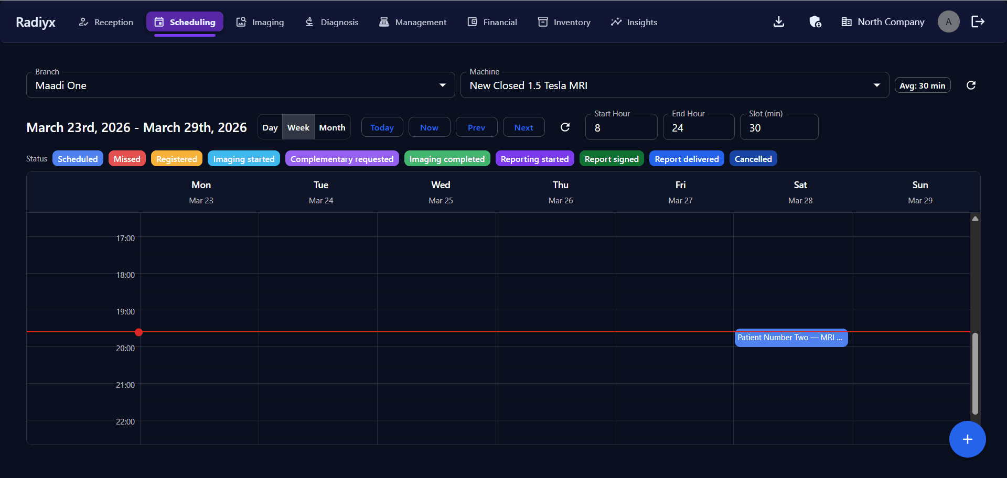Open the Branch dropdown showing Maadi One

tap(240, 84)
